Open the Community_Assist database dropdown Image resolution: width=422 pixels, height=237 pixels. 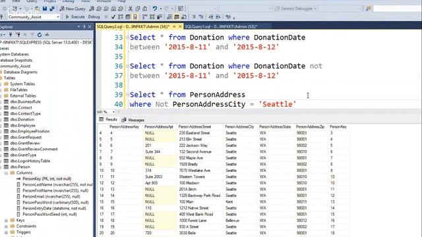coord(57,17)
